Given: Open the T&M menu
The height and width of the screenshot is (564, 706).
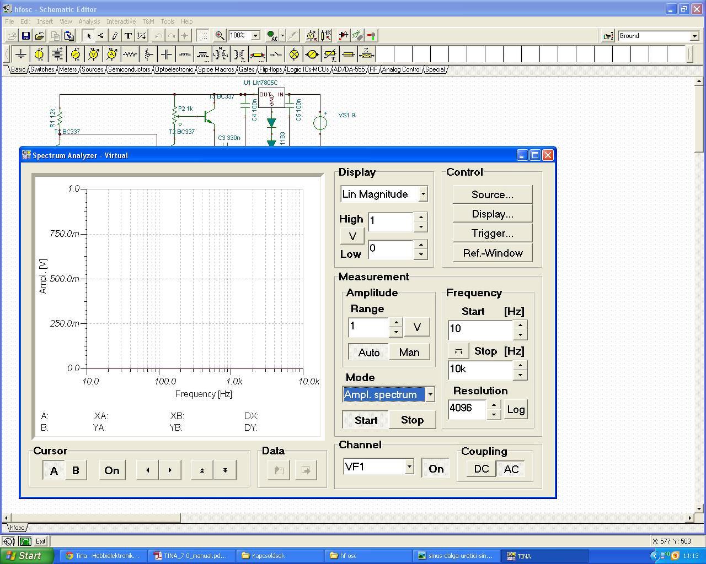Looking at the screenshot, I should coord(148,21).
